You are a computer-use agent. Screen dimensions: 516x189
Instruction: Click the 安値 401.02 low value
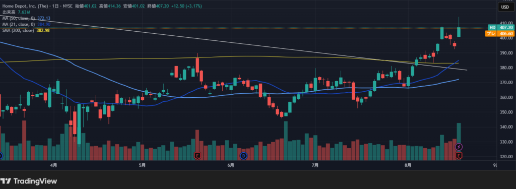tap(134, 6)
